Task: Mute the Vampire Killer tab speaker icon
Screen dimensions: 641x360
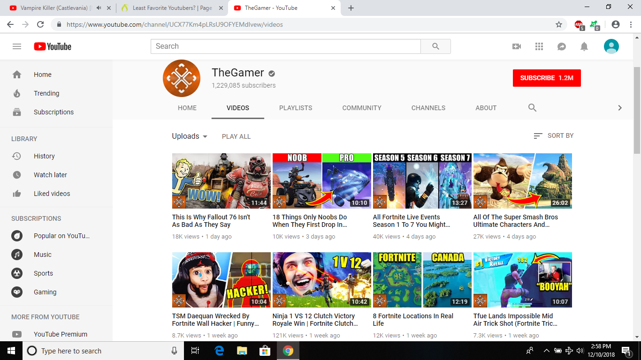Action: 99,8
